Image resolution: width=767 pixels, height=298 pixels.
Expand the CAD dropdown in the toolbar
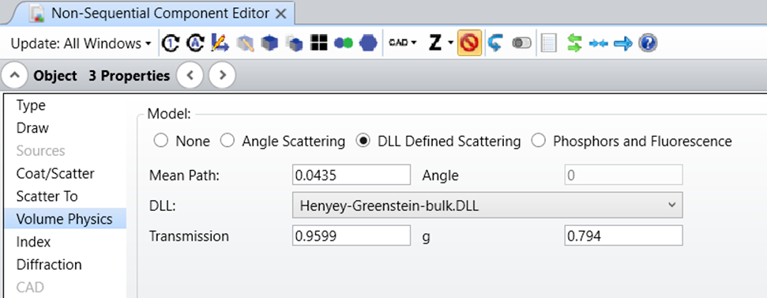coord(403,43)
